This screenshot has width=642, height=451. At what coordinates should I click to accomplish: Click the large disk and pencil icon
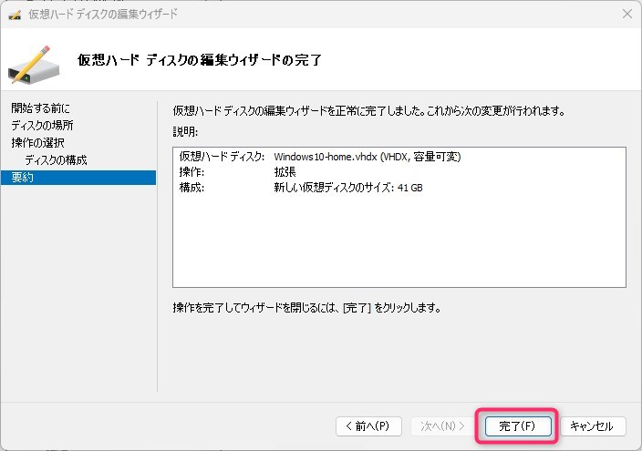pos(36,60)
